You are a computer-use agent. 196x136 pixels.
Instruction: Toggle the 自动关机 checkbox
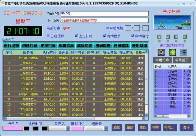coord(108,28)
